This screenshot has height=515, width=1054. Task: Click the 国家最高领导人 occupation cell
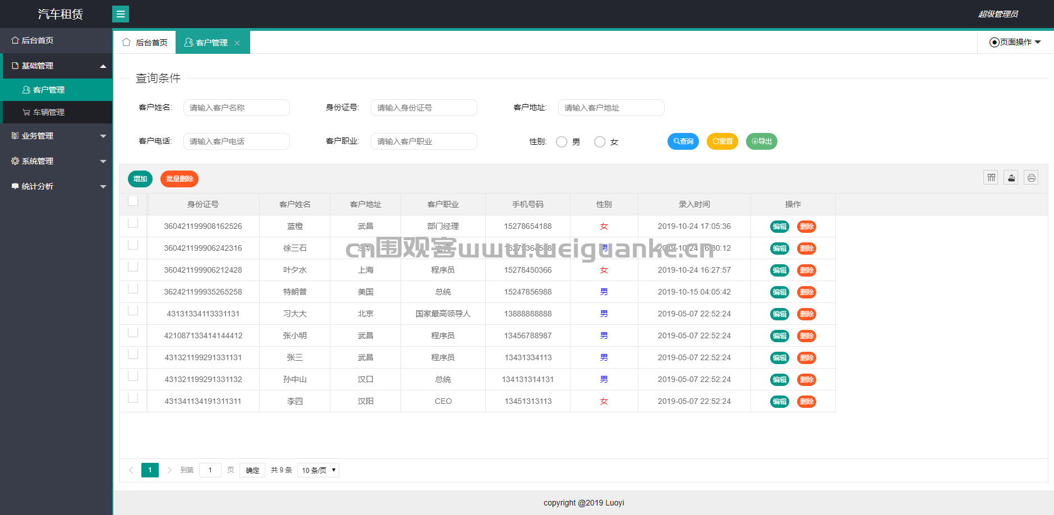point(443,314)
